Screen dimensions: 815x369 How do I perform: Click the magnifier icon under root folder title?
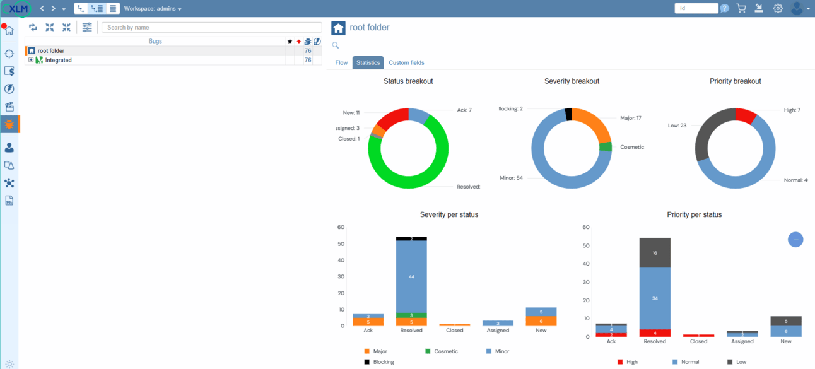[336, 45]
